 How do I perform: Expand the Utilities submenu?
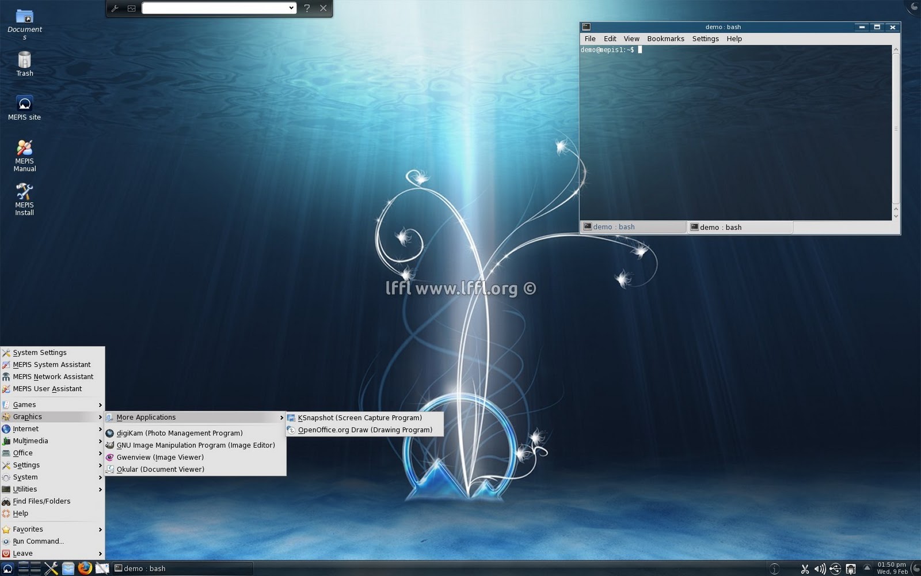coord(52,490)
